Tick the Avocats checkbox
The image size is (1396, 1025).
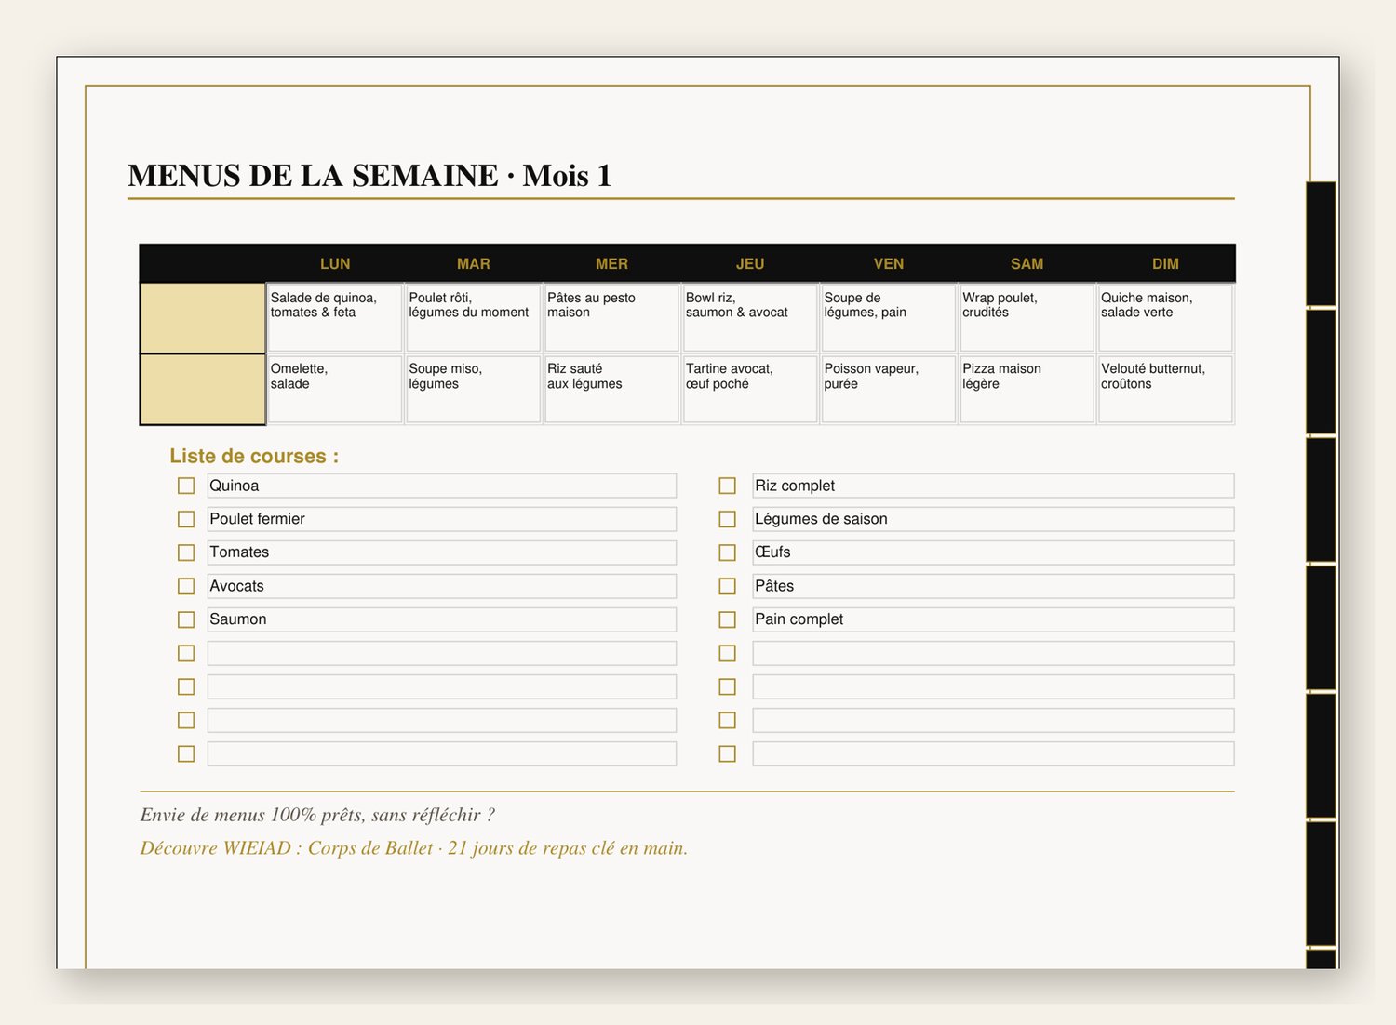186,586
